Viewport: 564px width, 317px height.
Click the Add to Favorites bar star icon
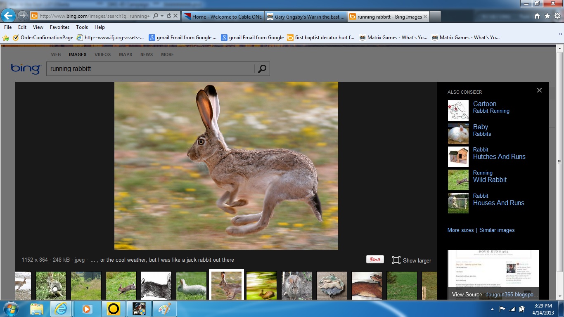point(6,38)
